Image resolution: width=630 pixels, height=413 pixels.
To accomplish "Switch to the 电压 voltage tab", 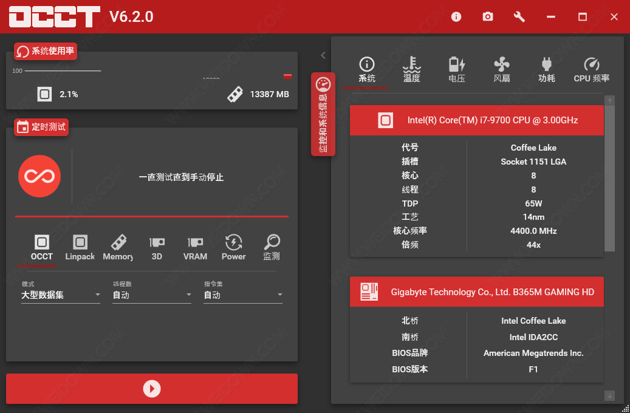I will (457, 70).
